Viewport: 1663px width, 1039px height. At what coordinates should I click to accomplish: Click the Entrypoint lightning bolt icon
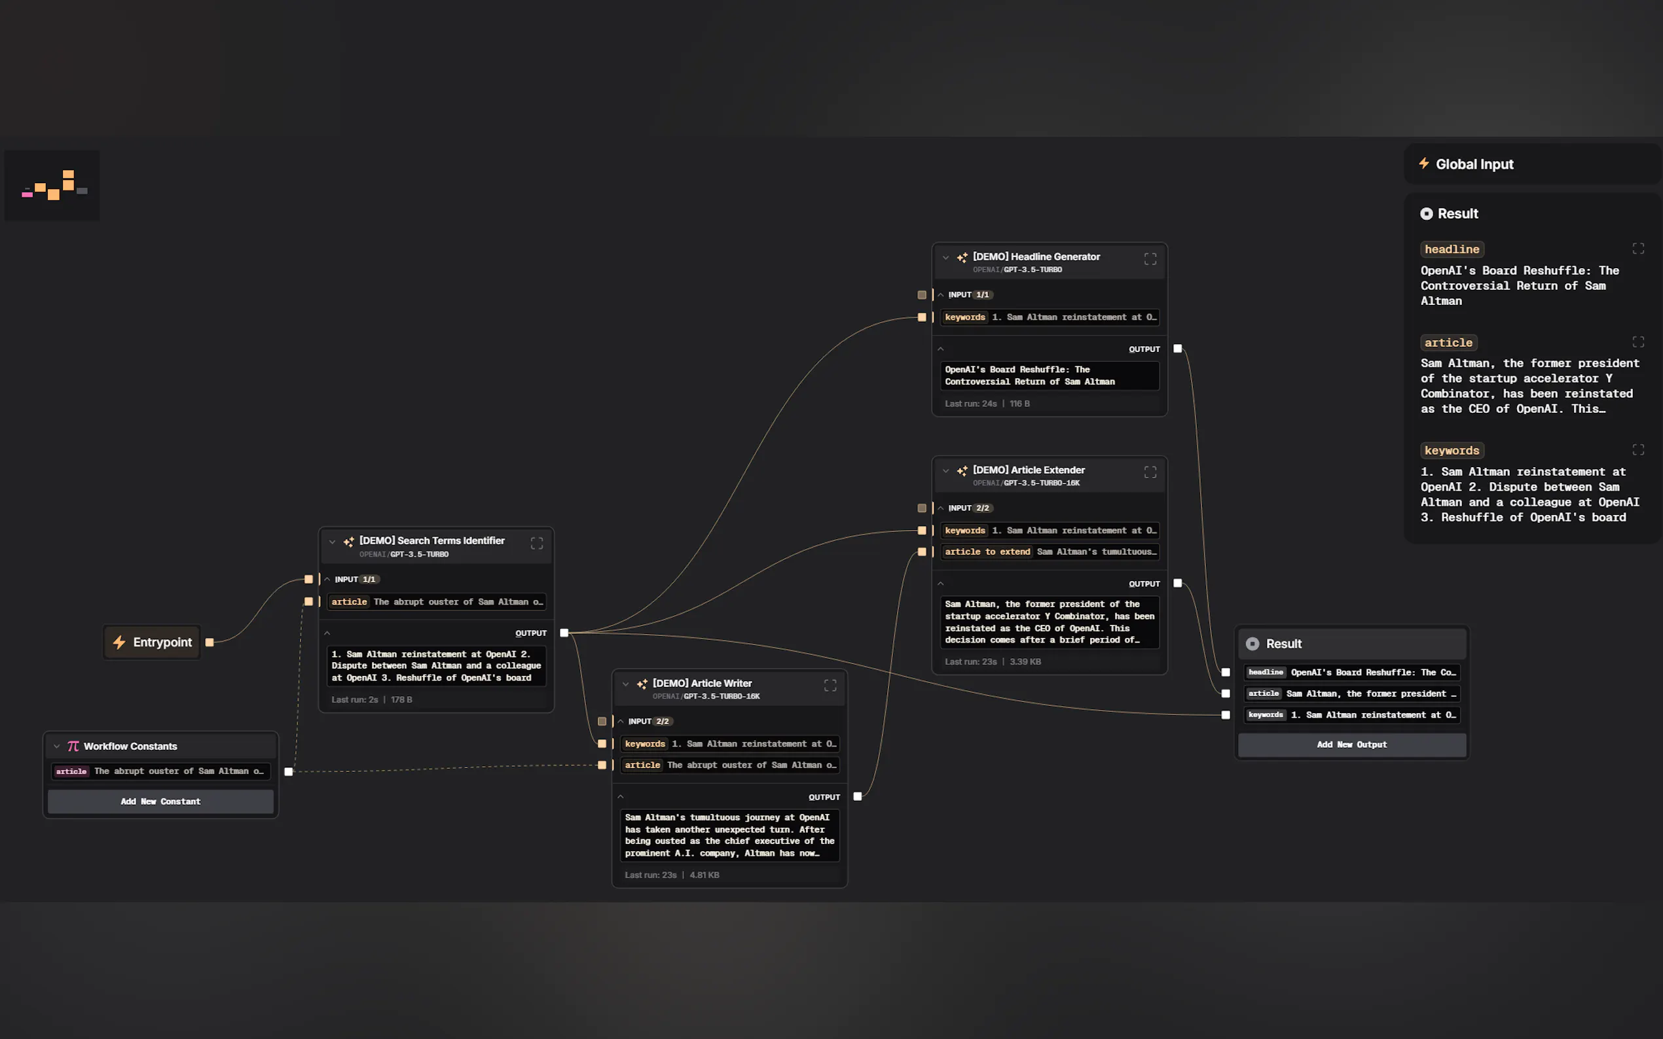pyautogui.click(x=119, y=642)
